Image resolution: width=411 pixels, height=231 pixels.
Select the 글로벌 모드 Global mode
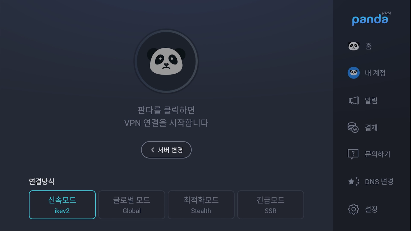[x=132, y=205]
